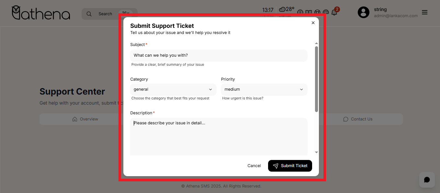Open the color palette theme icon

(x=326, y=12)
